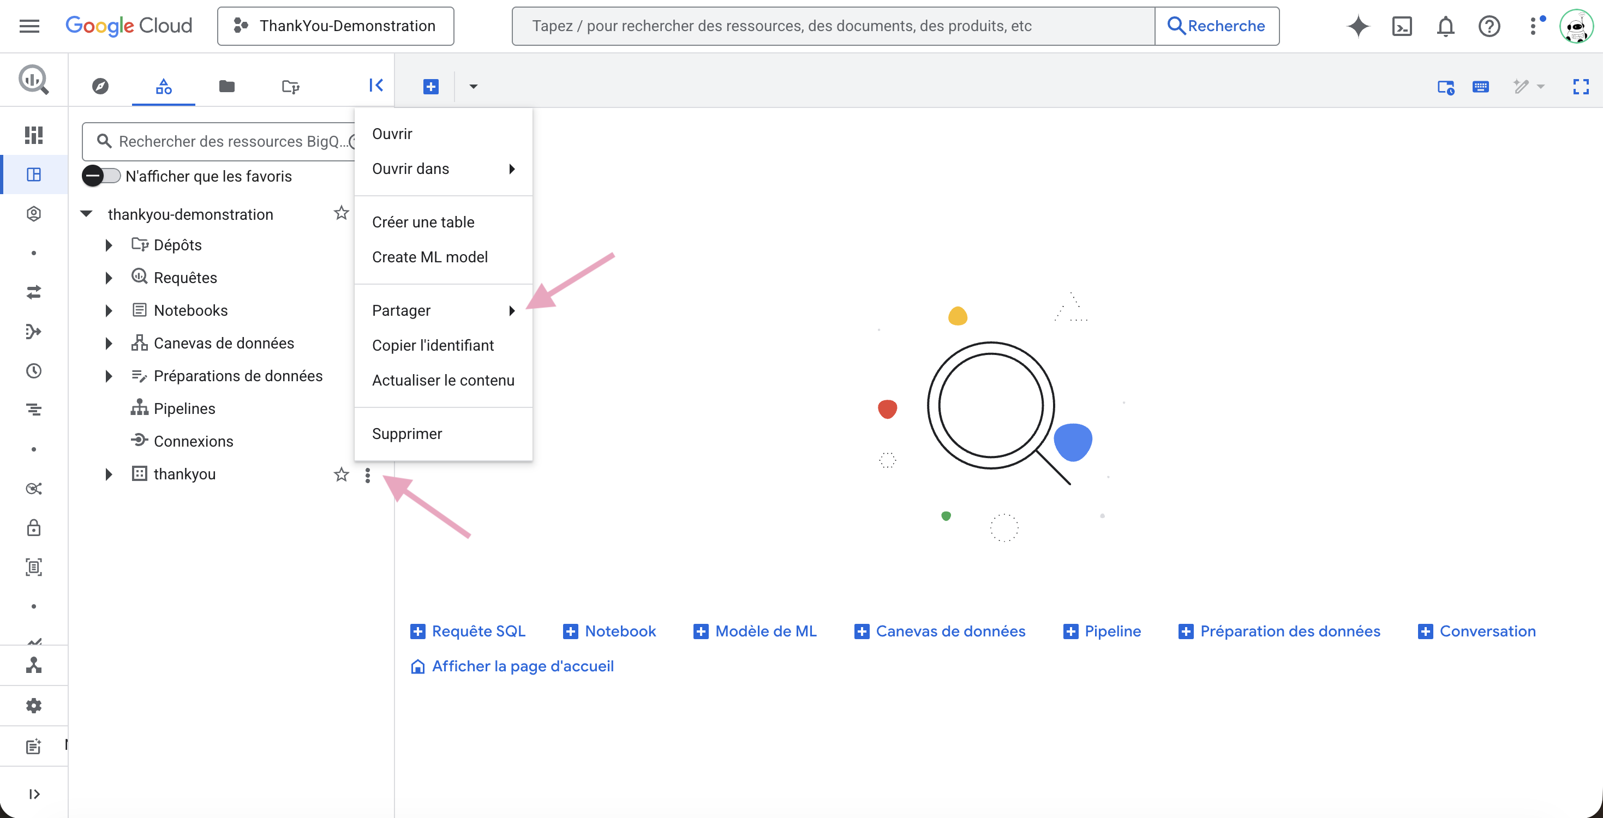Viewport: 1603px width, 818px height.
Task: Collapse the Explorer panel with arrow icon
Action: pos(376,85)
